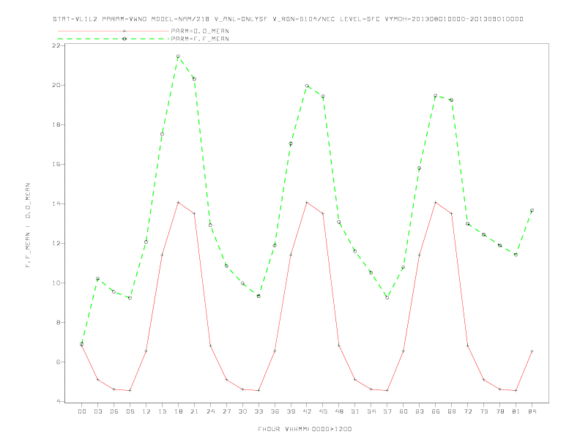580x448 pixels.
Task: Select the green F.F_MEAN marker at hour 21
Action: (x=194, y=79)
